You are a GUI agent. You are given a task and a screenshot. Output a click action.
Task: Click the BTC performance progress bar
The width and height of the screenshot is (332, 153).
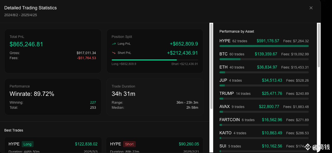[x=264, y=59]
